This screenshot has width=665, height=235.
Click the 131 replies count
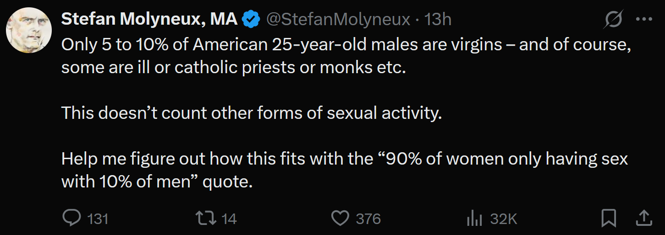pyautogui.click(x=98, y=219)
